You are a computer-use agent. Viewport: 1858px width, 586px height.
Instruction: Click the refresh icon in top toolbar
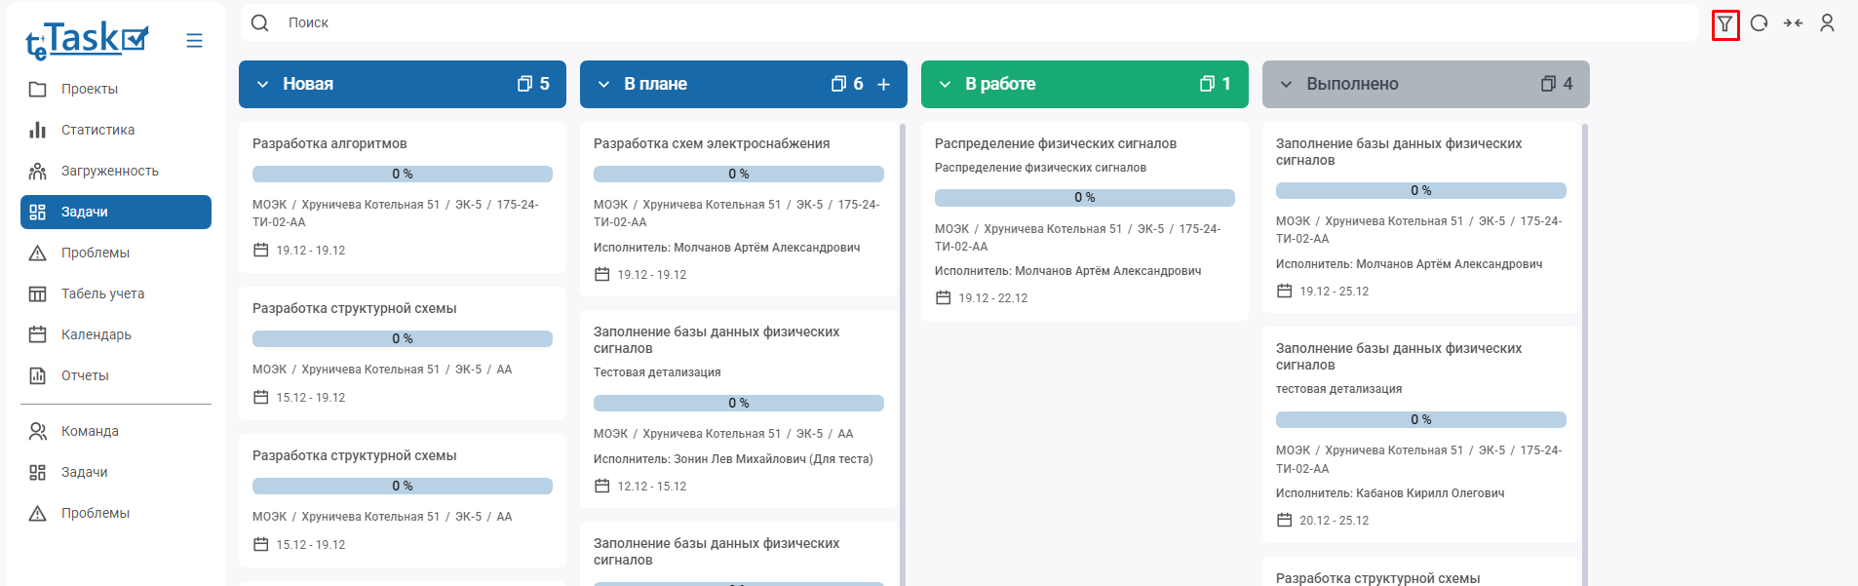coord(1759,23)
